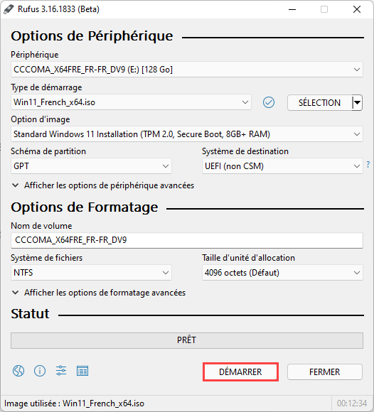This screenshot has height=412, width=374.
Task: Click the Nom de volume text field
Action: [187, 240]
